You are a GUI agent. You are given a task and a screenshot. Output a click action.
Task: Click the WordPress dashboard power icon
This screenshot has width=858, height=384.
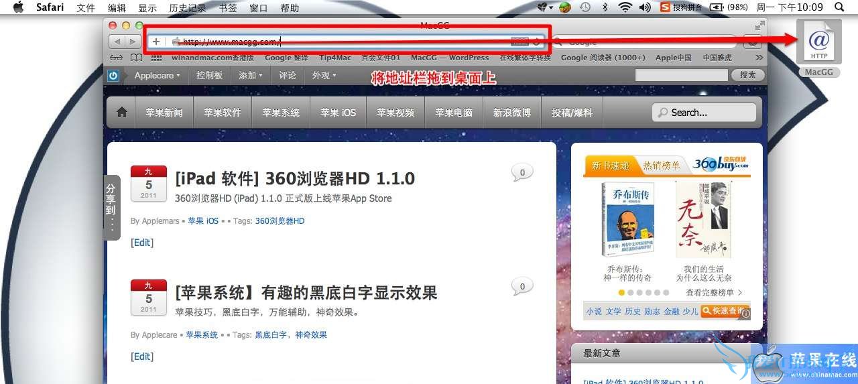tap(113, 76)
